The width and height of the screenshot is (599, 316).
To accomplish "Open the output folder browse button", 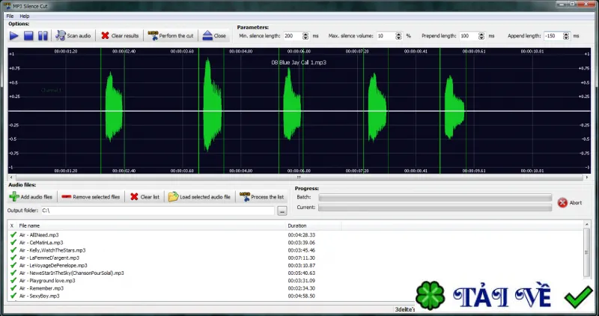I will tap(282, 211).
